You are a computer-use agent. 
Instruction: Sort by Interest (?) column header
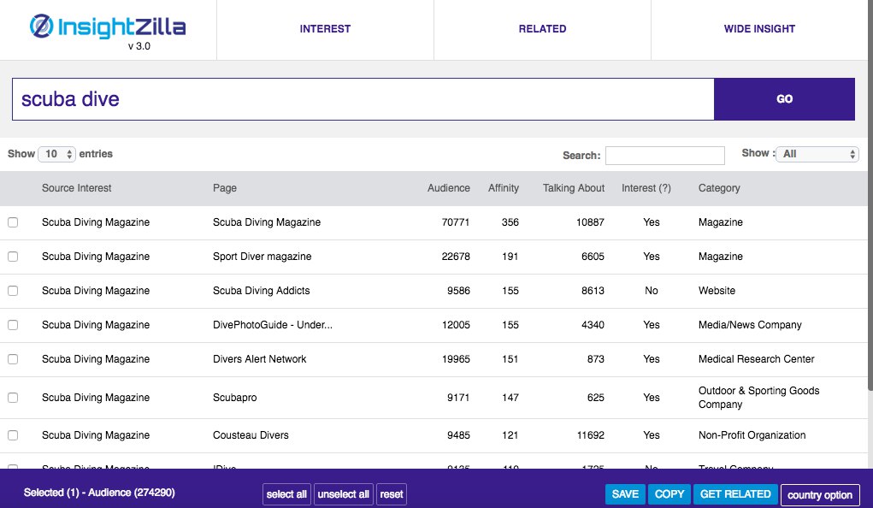coord(646,188)
